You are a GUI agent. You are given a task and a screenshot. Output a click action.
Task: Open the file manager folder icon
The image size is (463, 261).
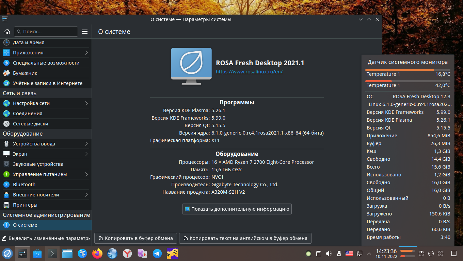67,254
